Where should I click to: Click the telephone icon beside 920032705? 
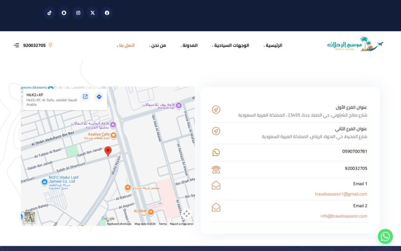tap(216, 169)
